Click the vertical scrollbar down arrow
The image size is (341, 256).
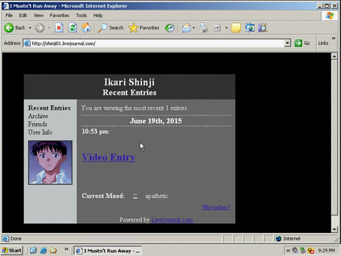coord(334,229)
